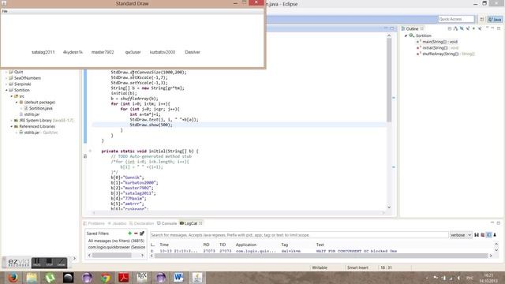Open Adobe Reader from the taskbar
Screen dimensions: 505x284
pyautogui.click(x=124, y=278)
